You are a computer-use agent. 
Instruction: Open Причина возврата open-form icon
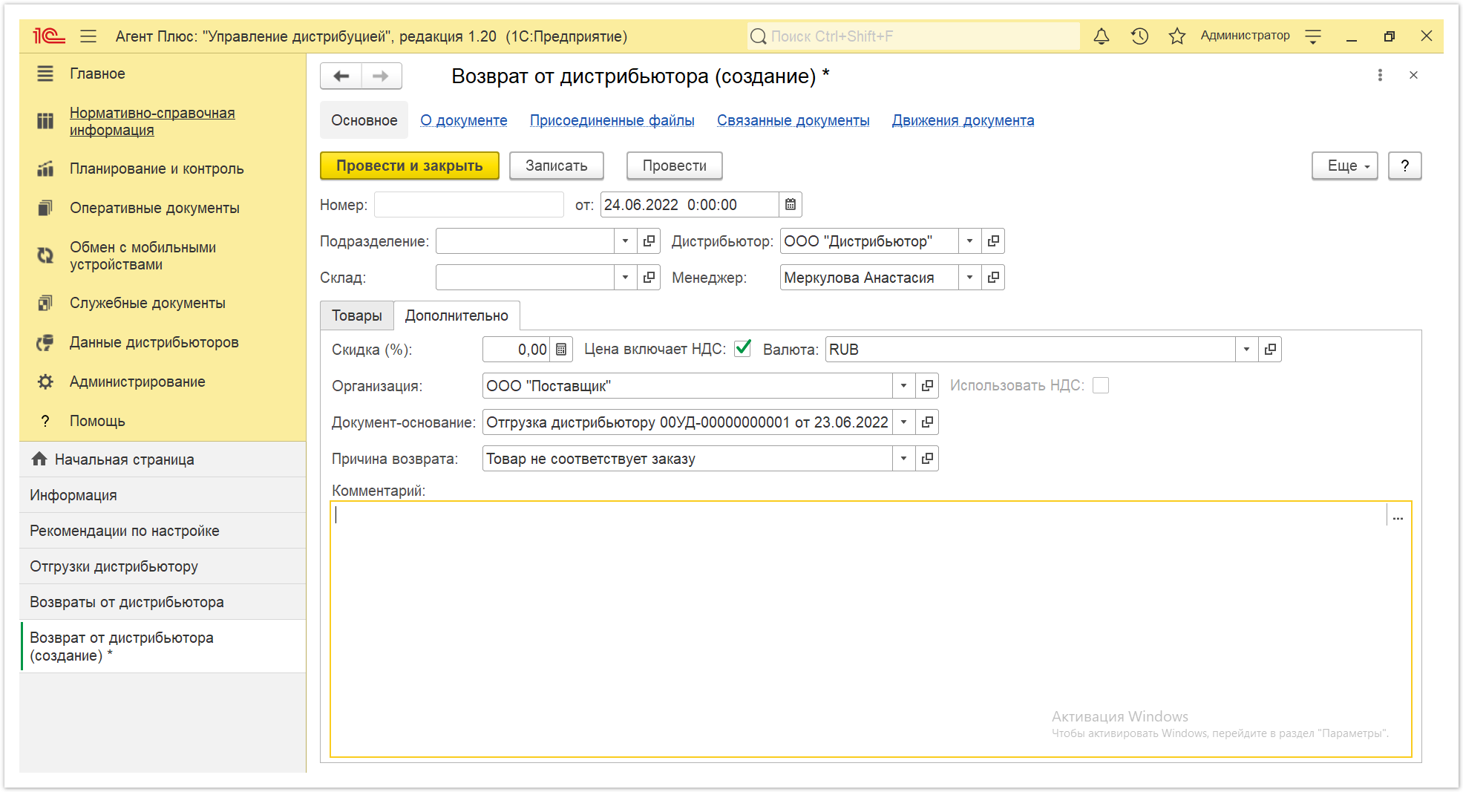[927, 459]
